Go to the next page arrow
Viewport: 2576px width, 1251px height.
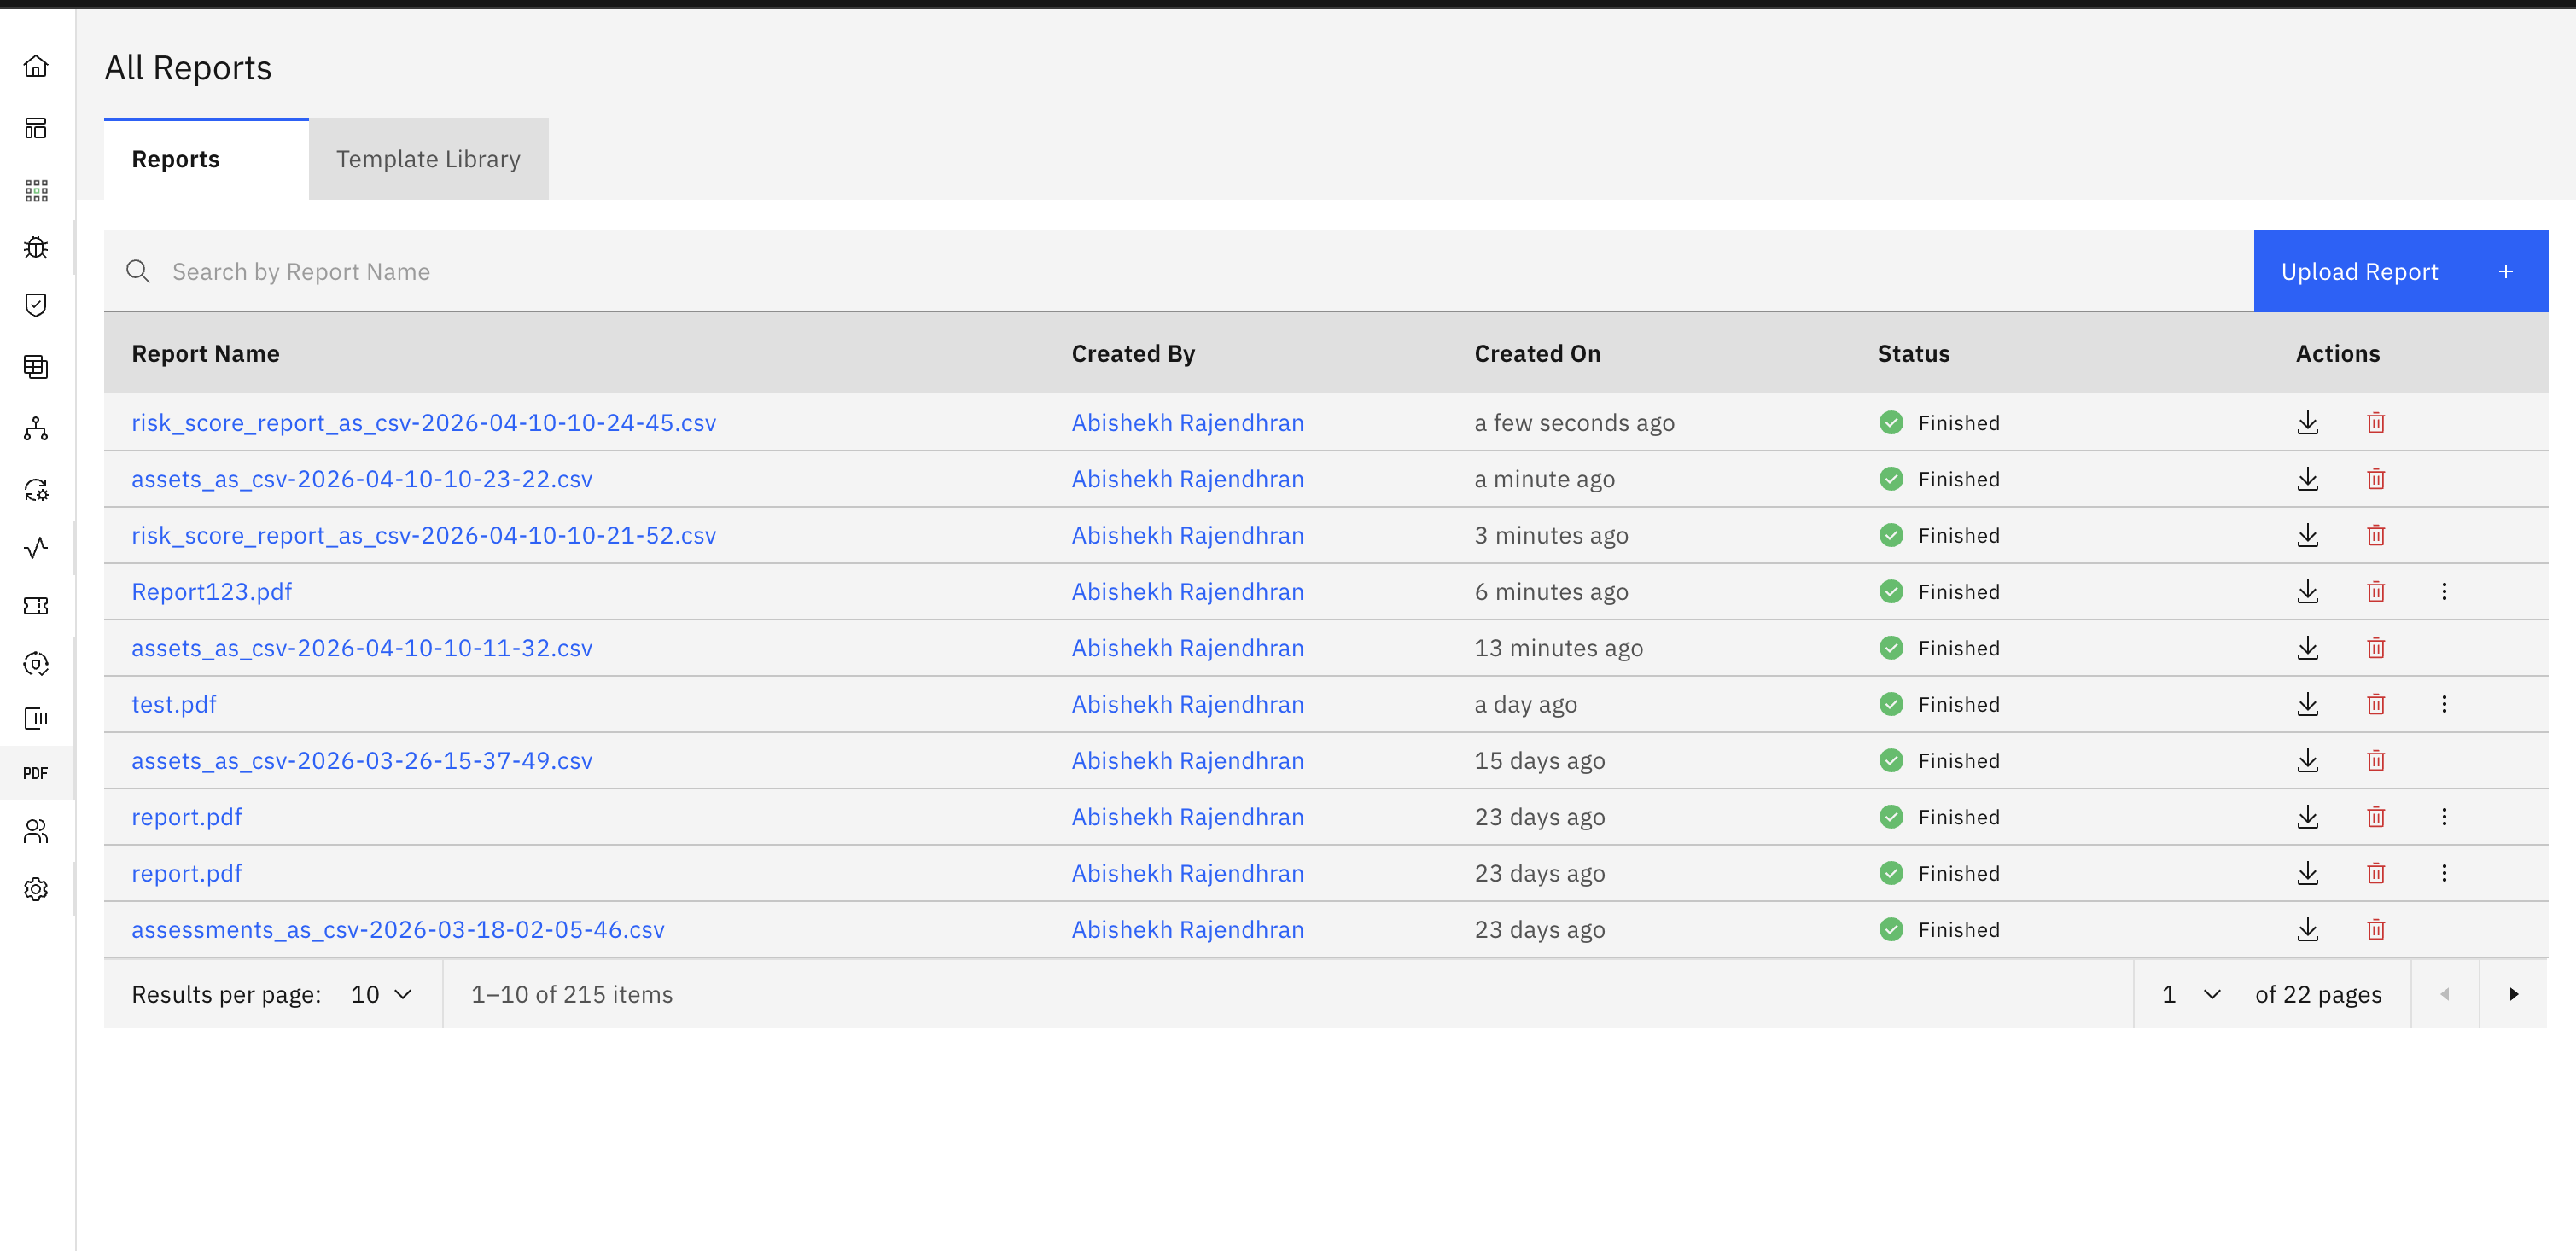(2513, 994)
